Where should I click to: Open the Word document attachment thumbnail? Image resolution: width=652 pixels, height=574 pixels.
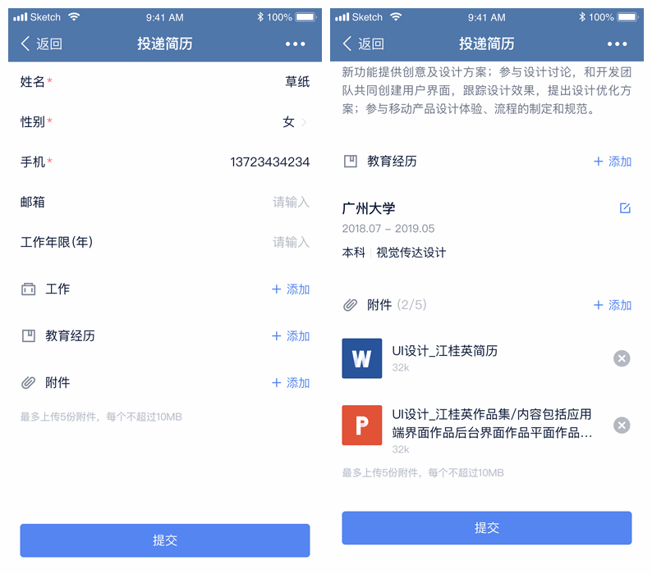pyautogui.click(x=362, y=358)
